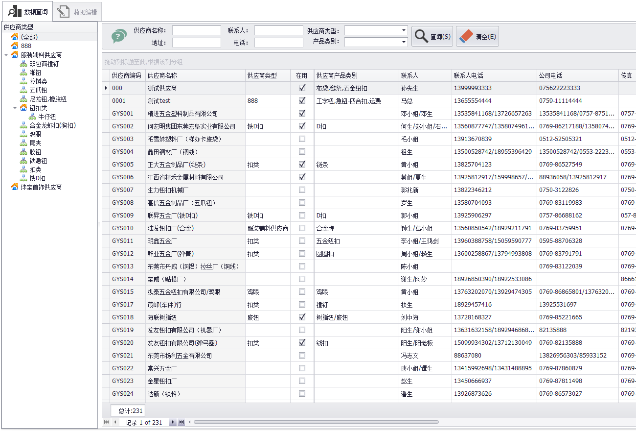
Task: Toggle 在用 checkbox for GYS018
Action: tap(302, 317)
